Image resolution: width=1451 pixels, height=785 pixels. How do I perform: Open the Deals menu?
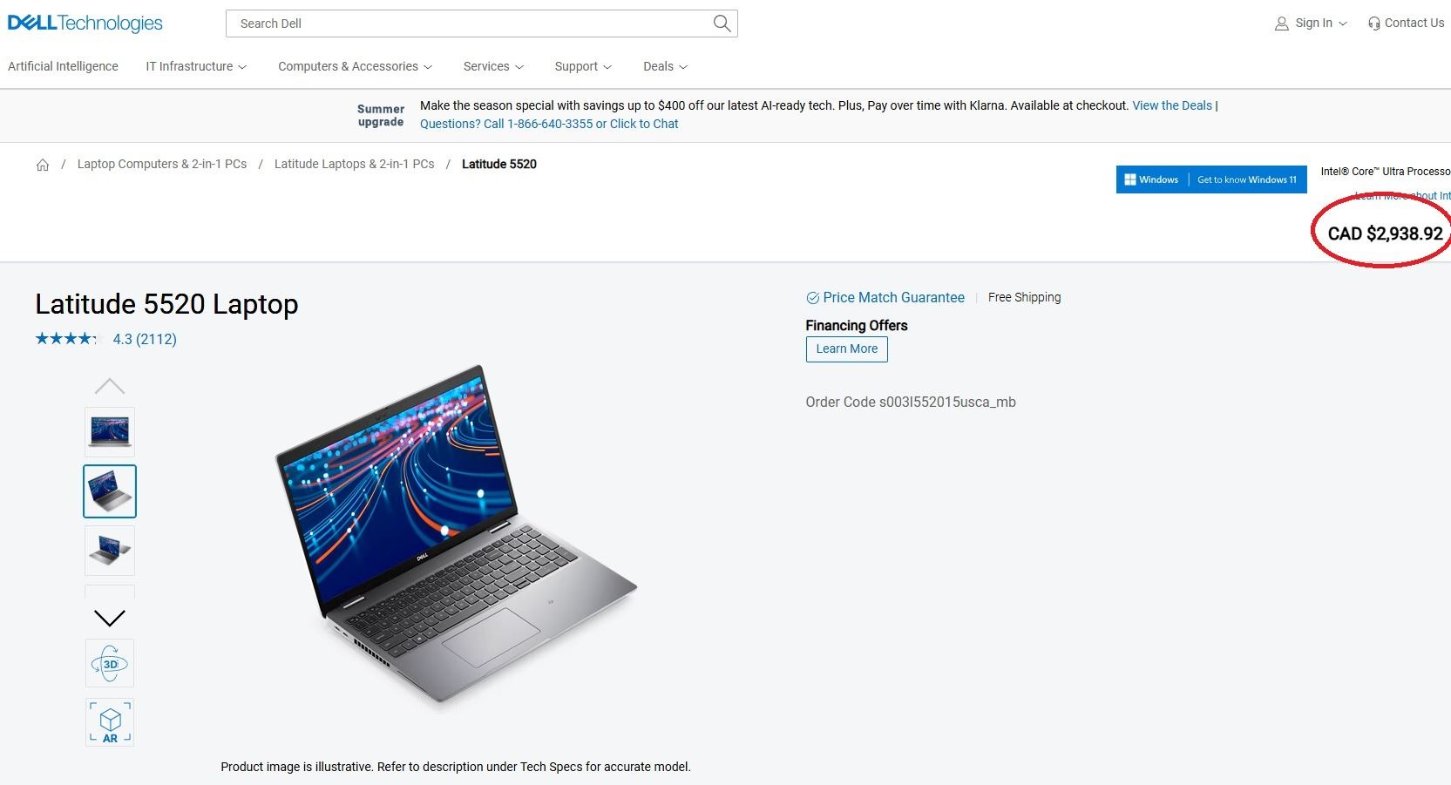tap(665, 66)
